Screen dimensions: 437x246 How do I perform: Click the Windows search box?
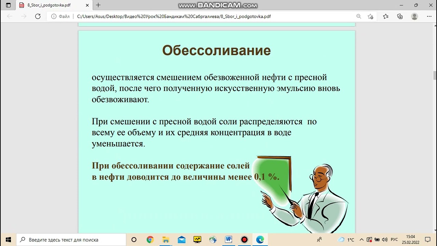(71, 240)
